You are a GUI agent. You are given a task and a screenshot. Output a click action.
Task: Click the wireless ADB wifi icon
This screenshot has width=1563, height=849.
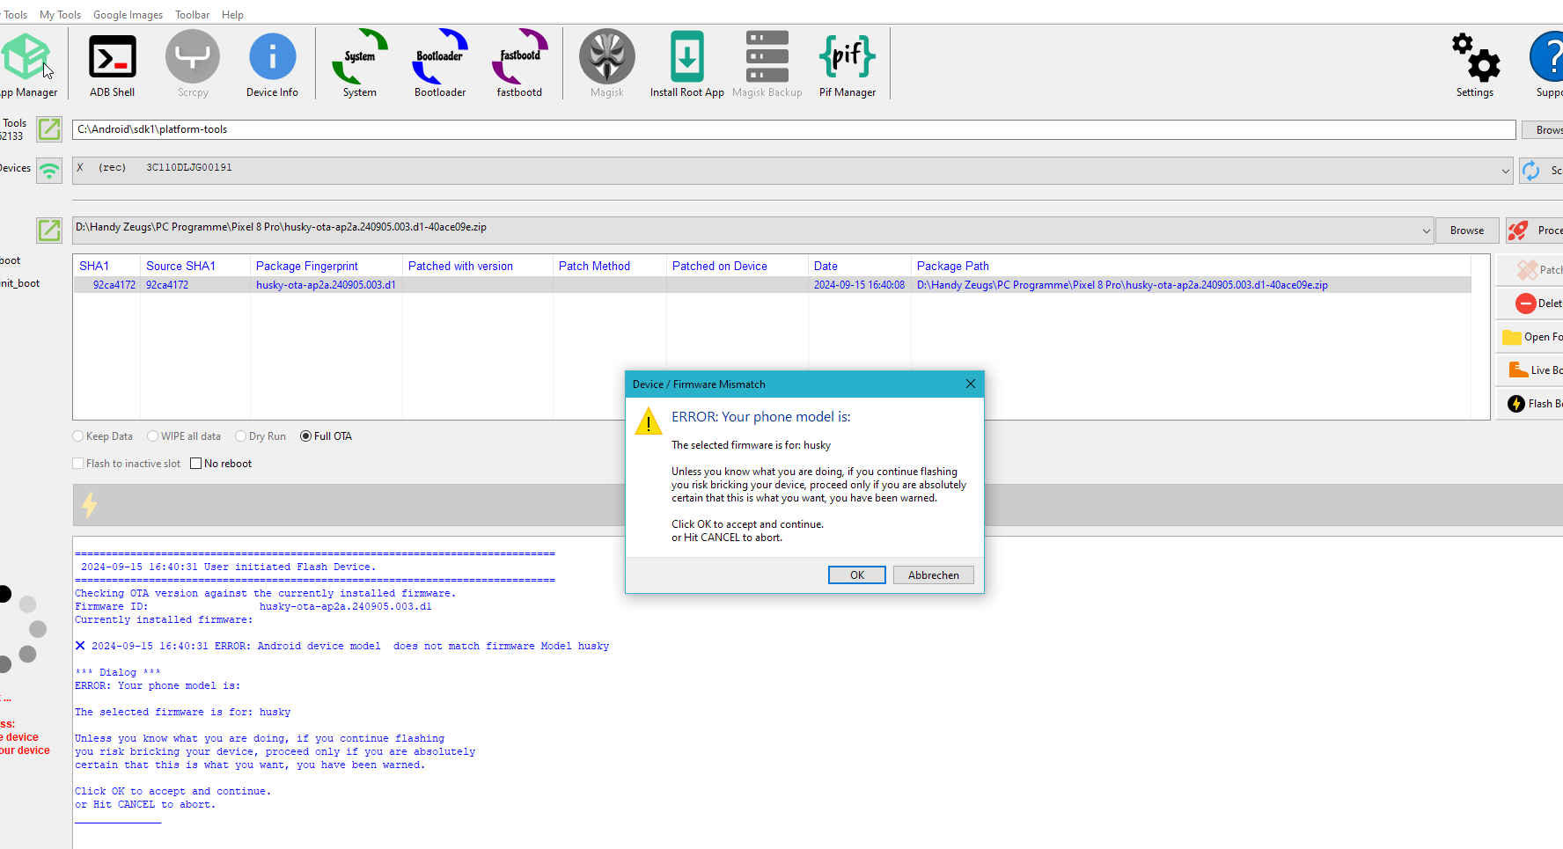(49, 170)
